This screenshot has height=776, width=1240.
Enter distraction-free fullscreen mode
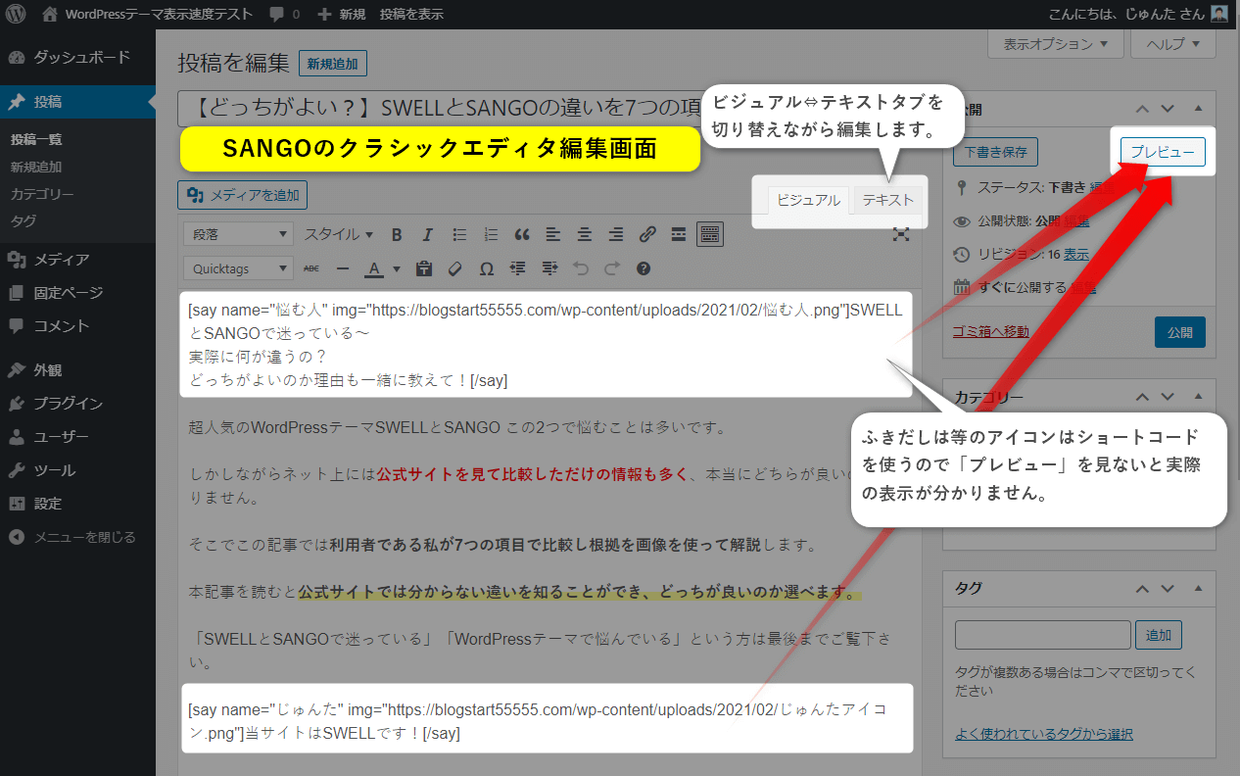901,235
